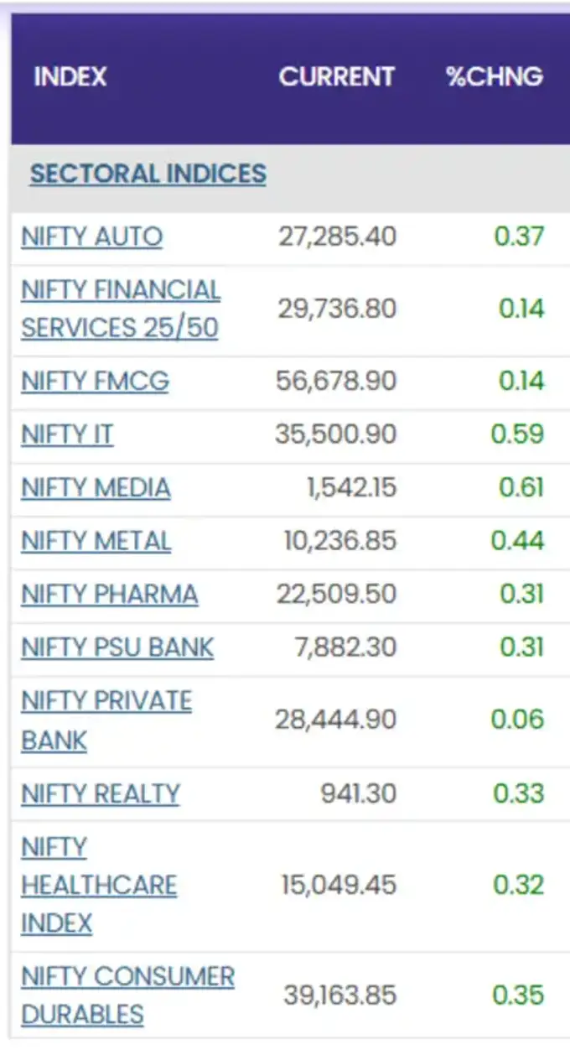Screen dimensions: 570x1050
Task: Click NIFTY FINANCIAL SERVICES 25/50 link
Action: click(120, 309)
